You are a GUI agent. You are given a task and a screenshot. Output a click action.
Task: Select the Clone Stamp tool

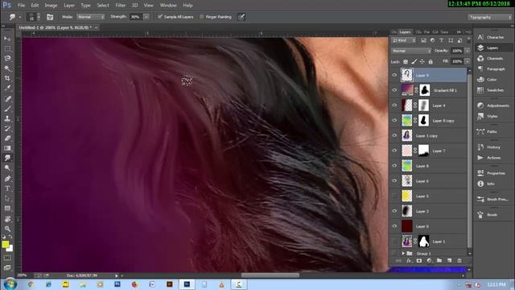click(x=7, y=118)
